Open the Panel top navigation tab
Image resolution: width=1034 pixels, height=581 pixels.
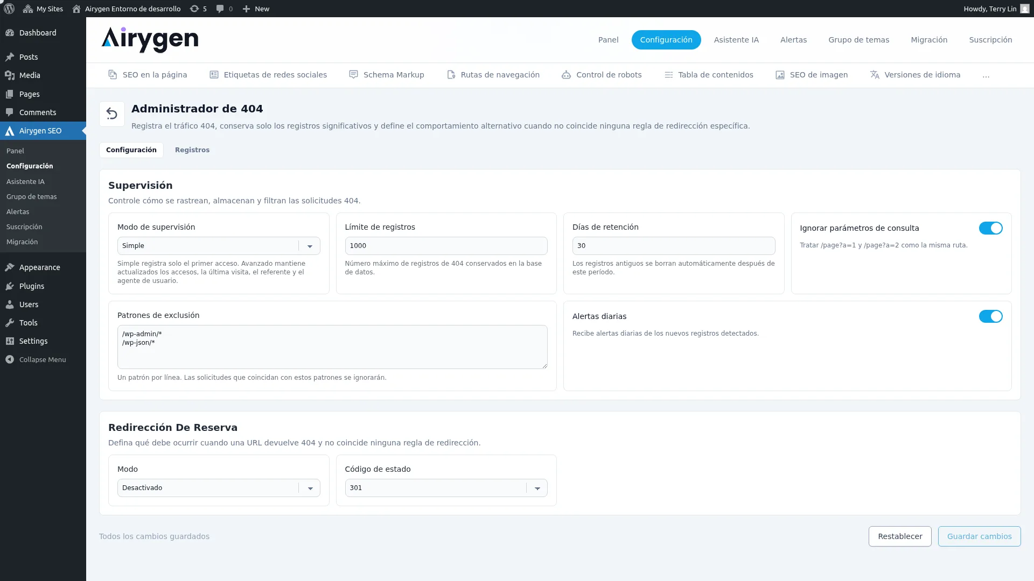(x=608, y=40)
